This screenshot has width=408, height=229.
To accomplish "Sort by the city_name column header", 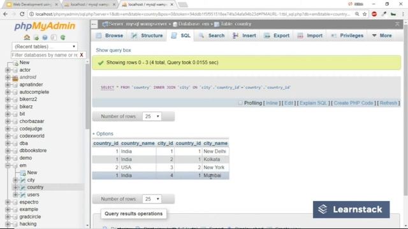I will click(x=215, y=143).
